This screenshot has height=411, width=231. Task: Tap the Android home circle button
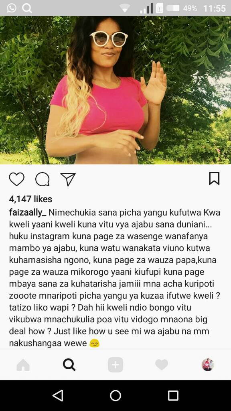pos(115,395)
